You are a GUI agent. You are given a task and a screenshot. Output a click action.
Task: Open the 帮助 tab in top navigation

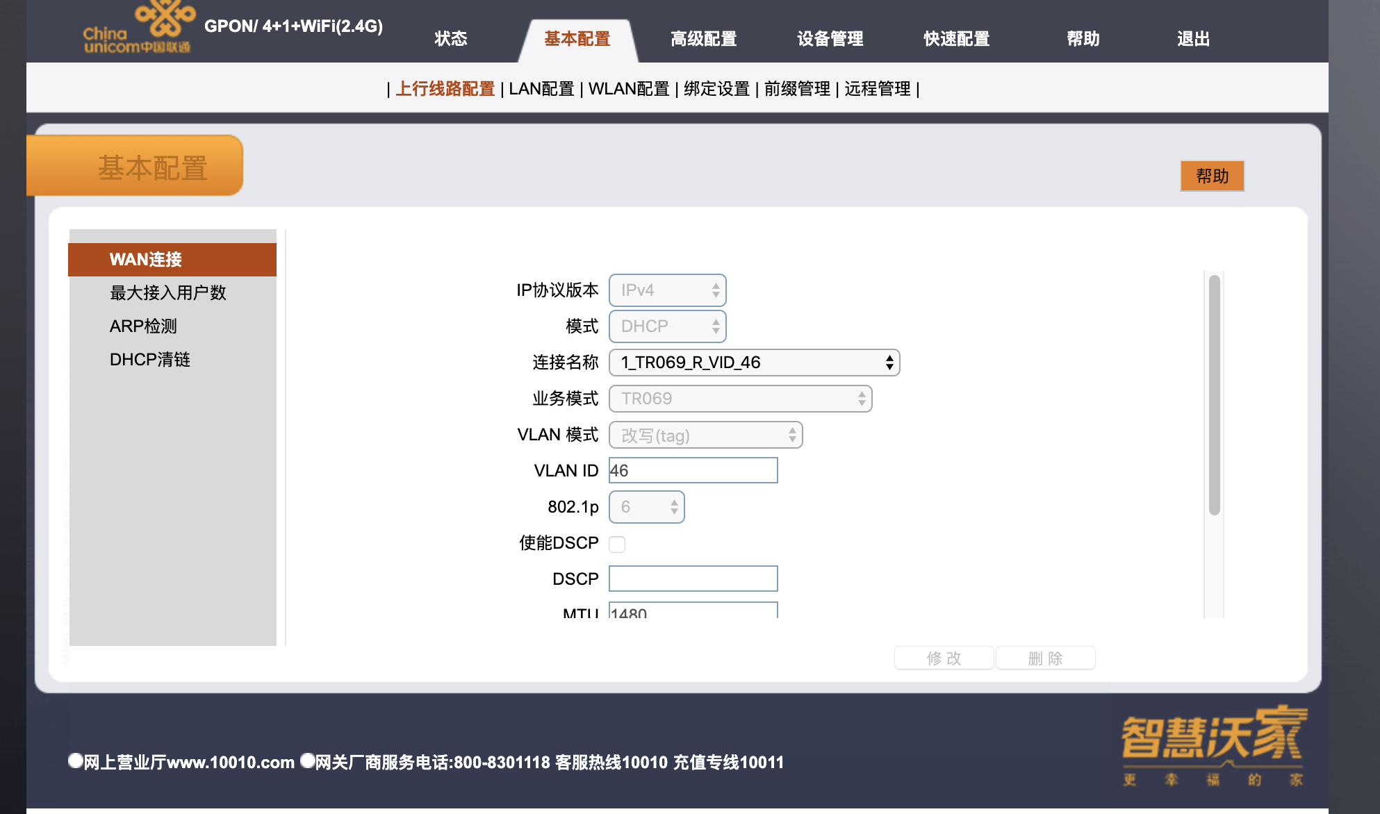(1083, 39)
